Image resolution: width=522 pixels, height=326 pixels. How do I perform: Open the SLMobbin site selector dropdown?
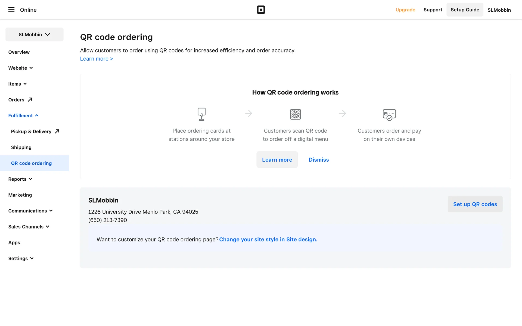[35, 35]
